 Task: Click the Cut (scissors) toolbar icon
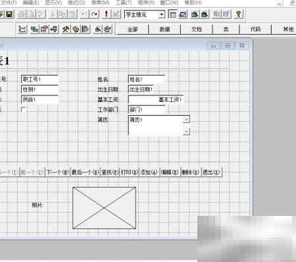click(53, 14)
